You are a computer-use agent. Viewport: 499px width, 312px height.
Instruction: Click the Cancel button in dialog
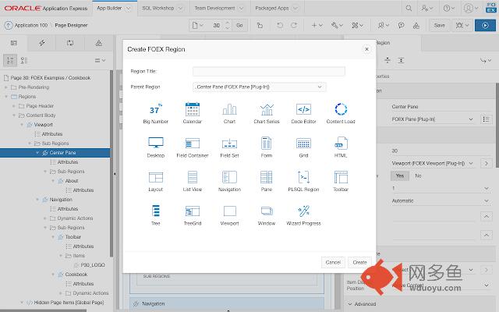point(333,262)
